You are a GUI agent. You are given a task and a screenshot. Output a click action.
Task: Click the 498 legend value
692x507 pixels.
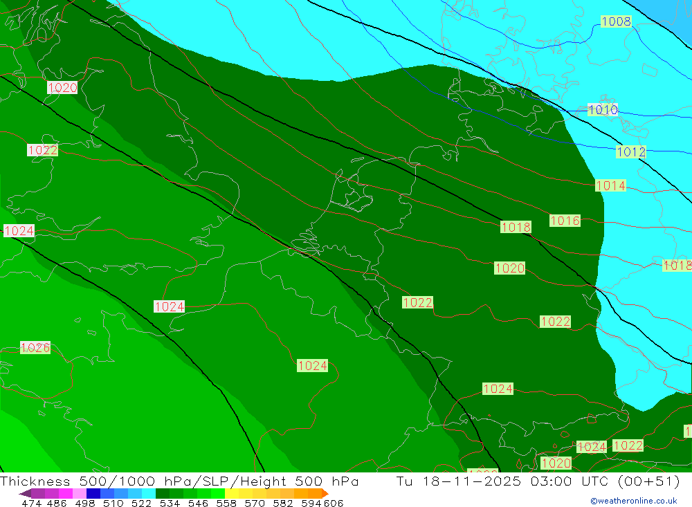84,503
